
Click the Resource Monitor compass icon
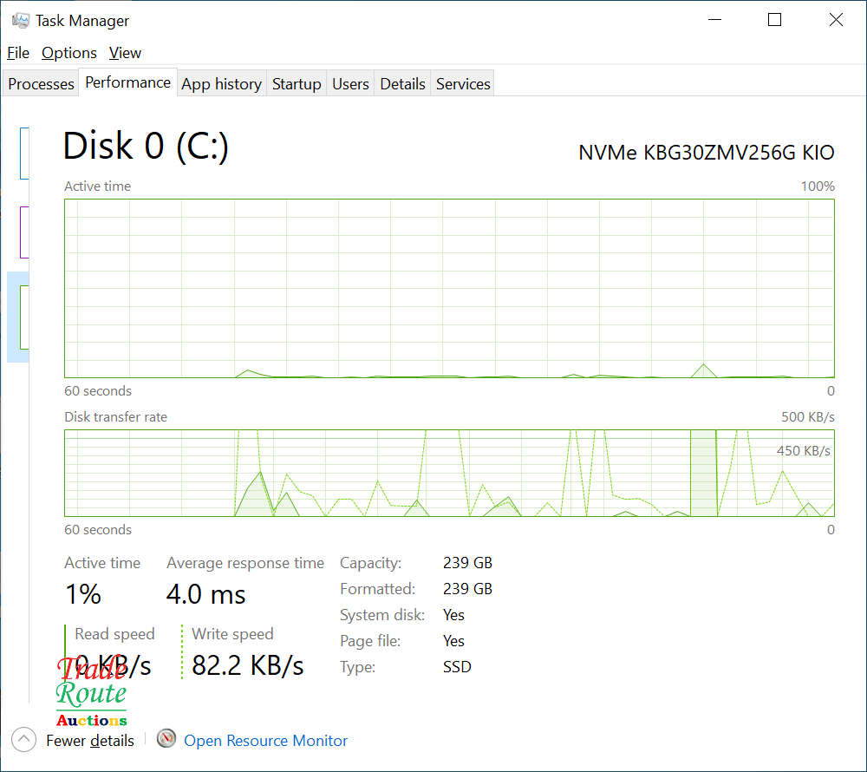(166, 739)
